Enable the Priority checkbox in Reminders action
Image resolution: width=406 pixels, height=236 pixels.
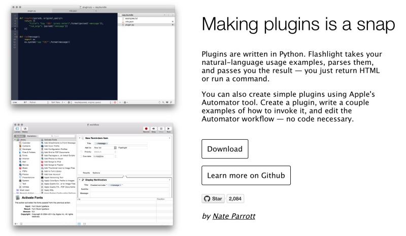(81, 152)
